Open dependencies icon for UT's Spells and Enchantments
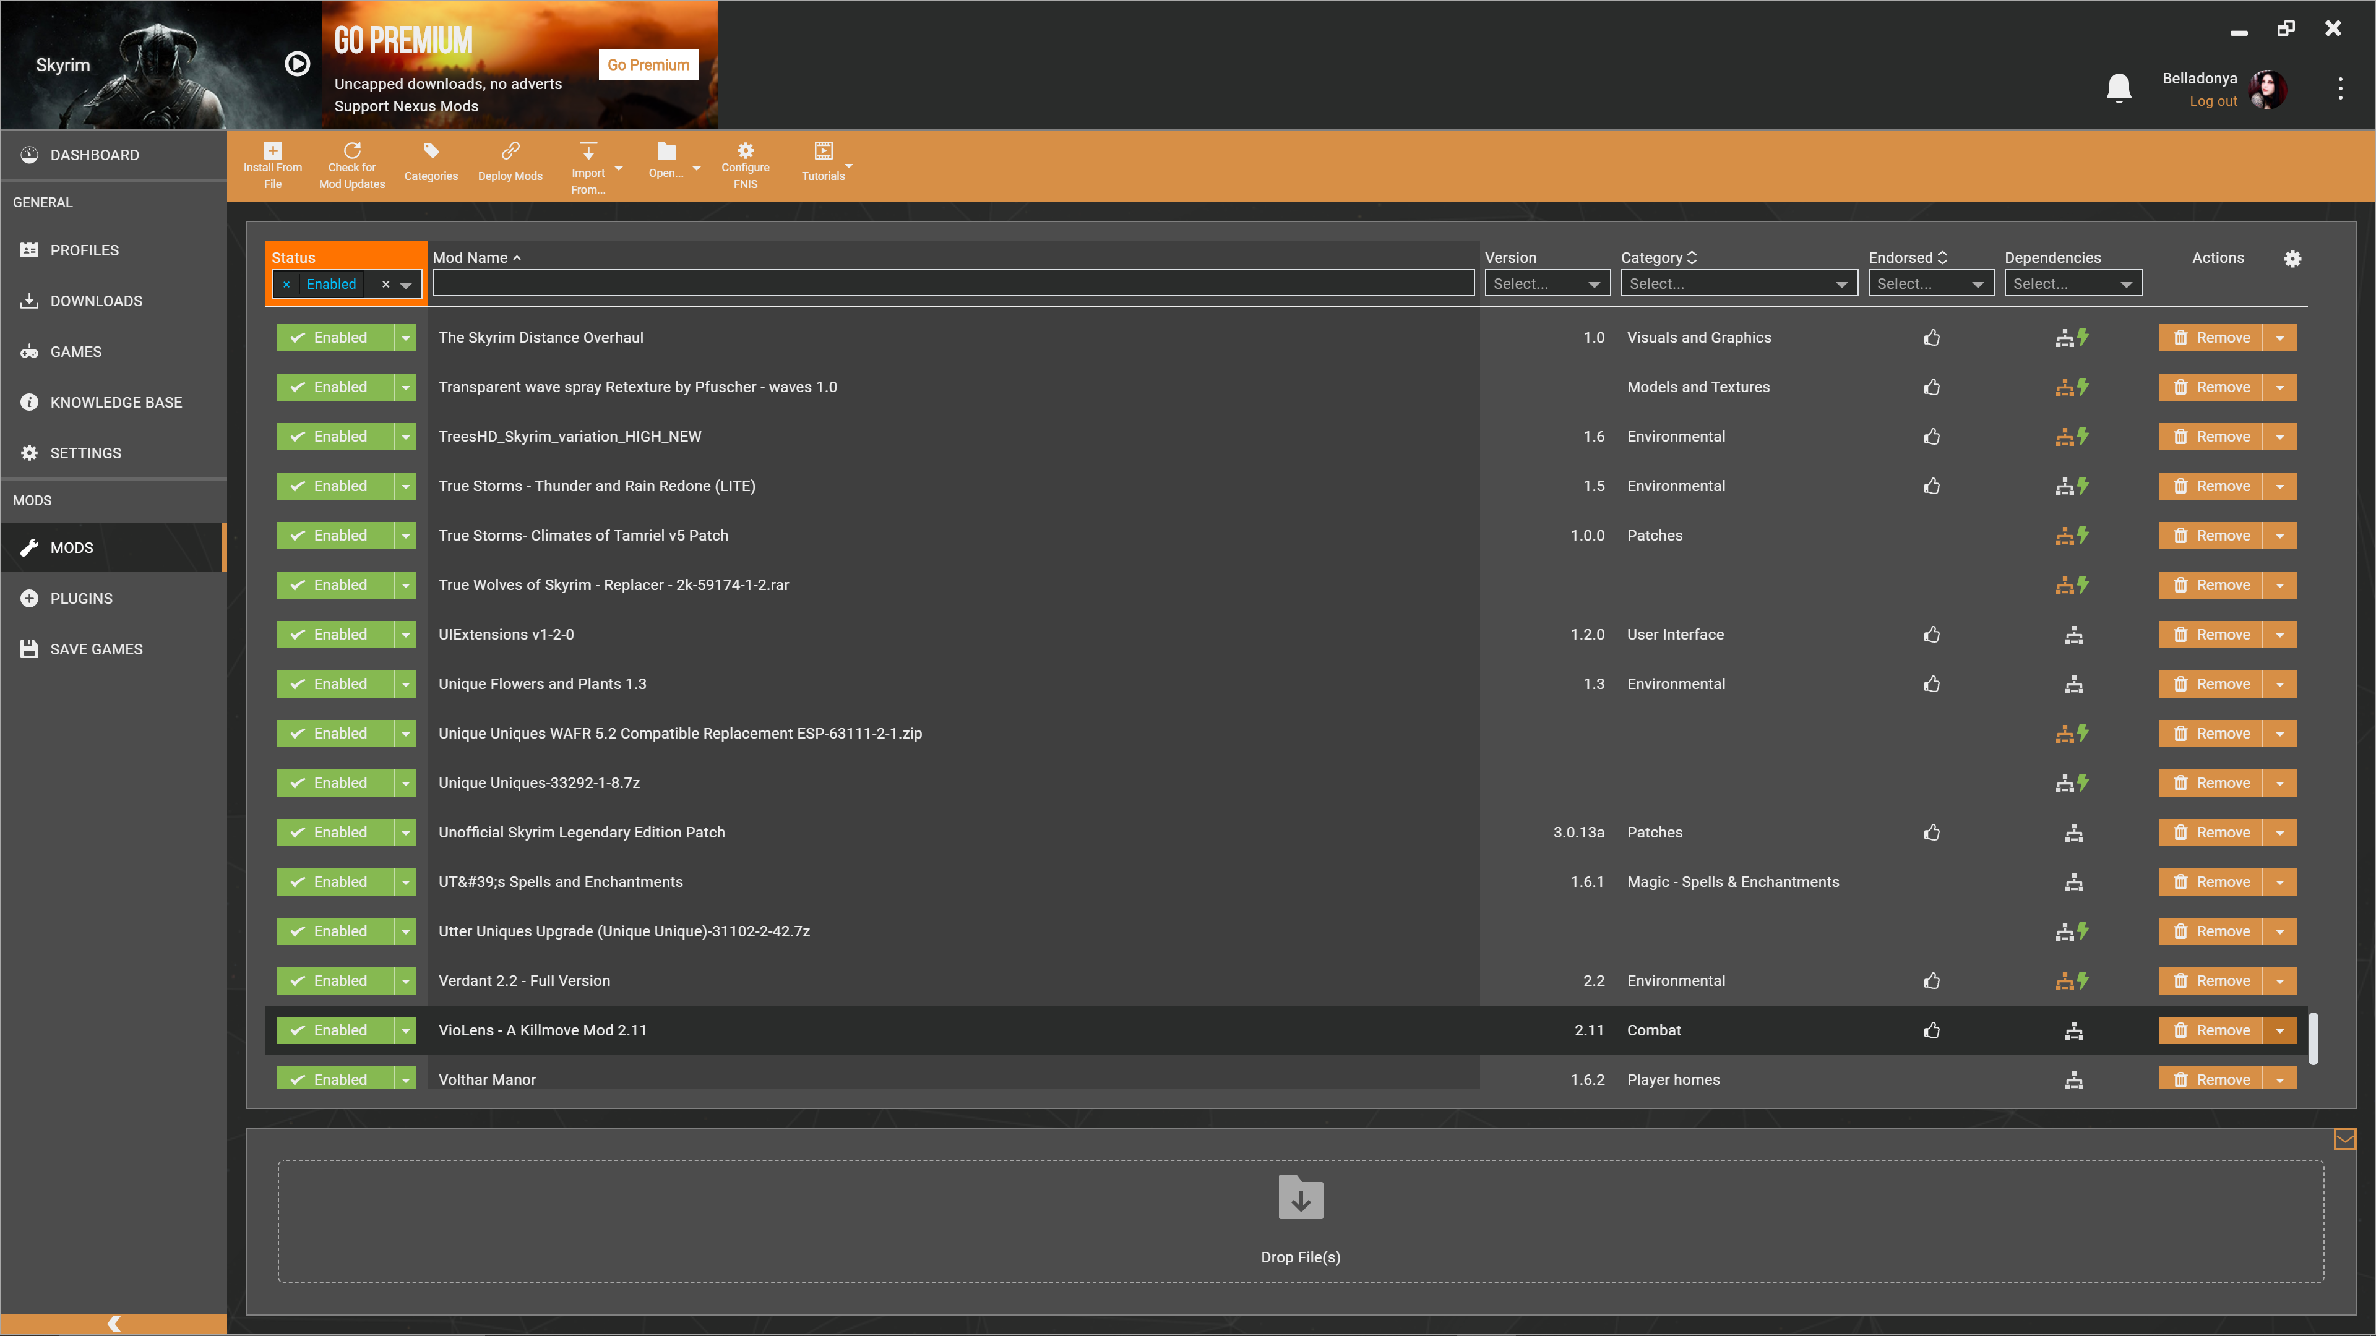The image size is (2376, 1336). 2073,883
